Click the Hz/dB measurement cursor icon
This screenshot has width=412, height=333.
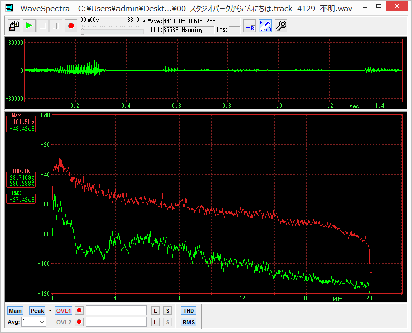pyautogui.click(x=265, y=25)
